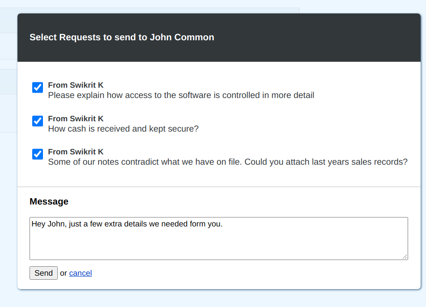Uncheck the request asking for last years sales records
The image size is (426, 307).
(x=37, y=154)
